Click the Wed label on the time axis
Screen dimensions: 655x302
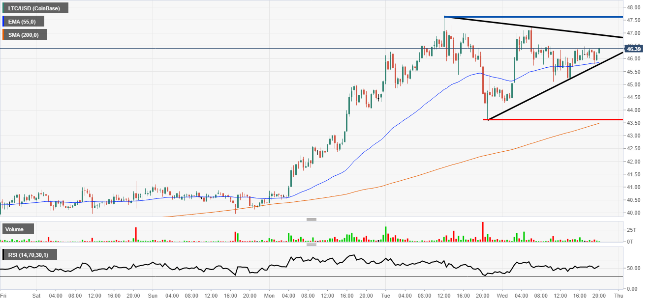[x=502, y=296]
